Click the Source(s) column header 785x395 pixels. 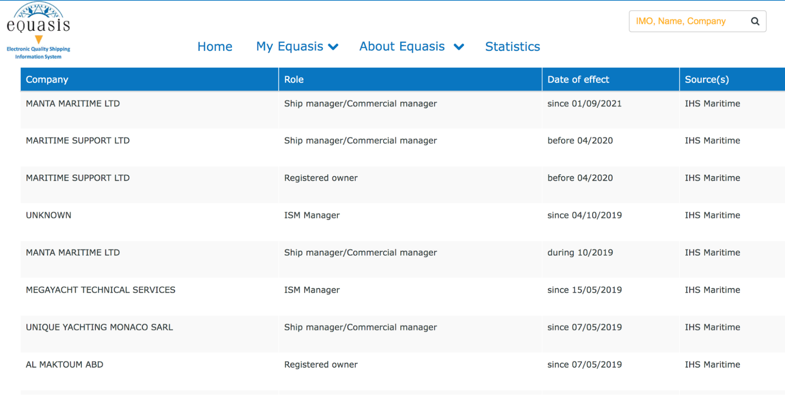point(732,80)
